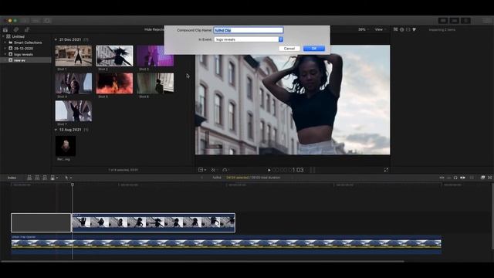Screen dimensions: 494x278
Task: Select the Smart Collections row
Action: (x=25, y=42)
